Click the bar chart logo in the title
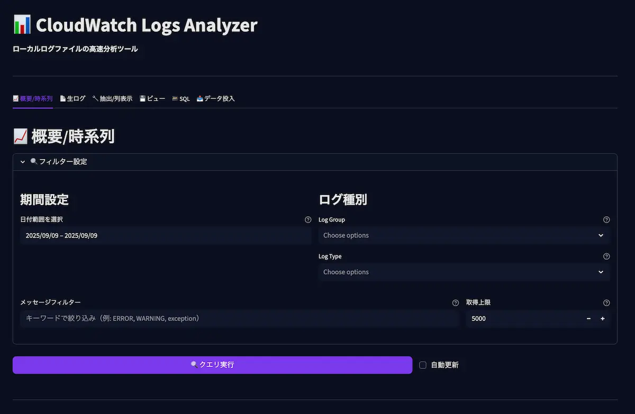 [x=22, y=25]
